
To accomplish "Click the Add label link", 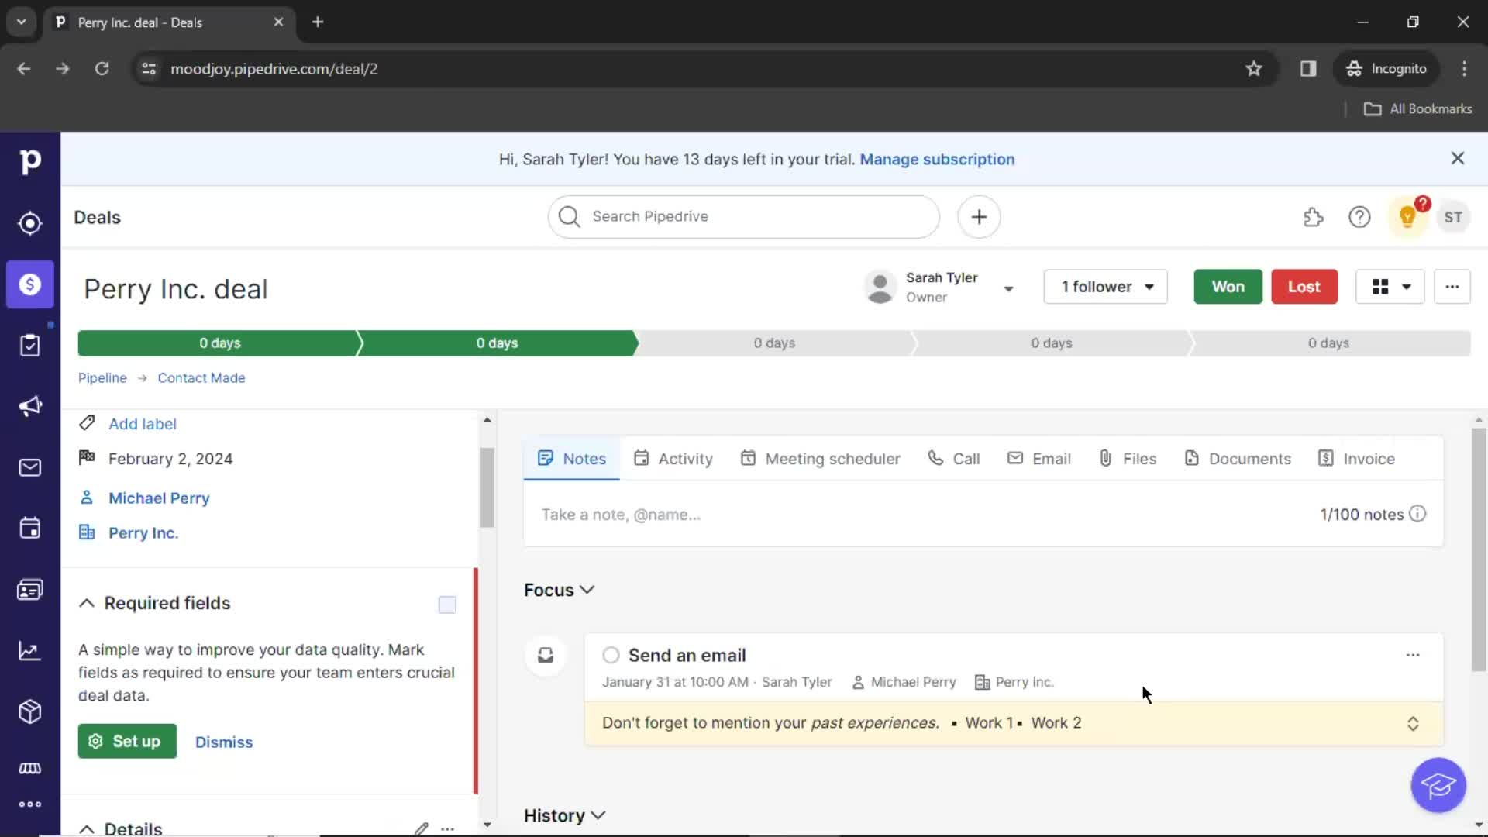I will pyautogui.click(x=143, y=424).
